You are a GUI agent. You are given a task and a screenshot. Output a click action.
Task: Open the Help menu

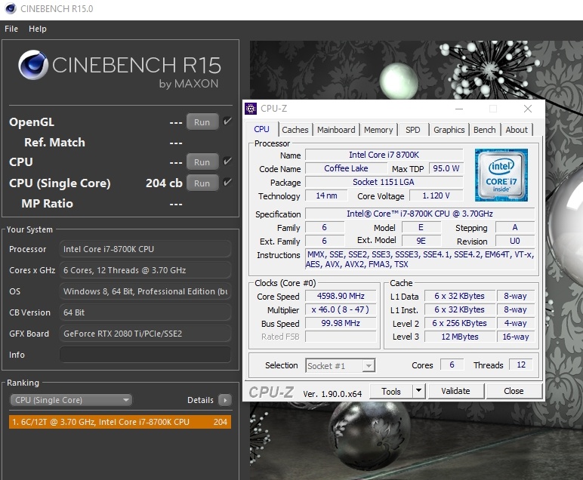coord(38,29)
